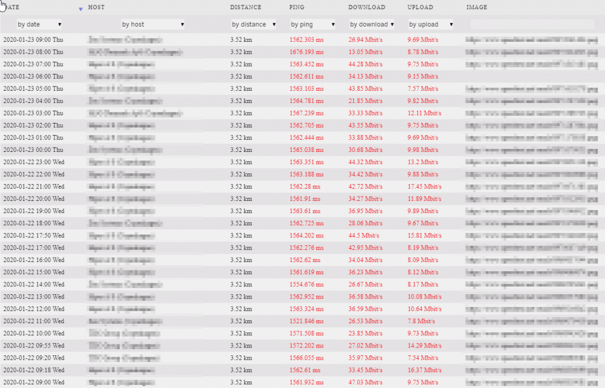Sort by the DISTANCE column header
The width and height of the screenshot is (605, 388).
click(246, 7)
